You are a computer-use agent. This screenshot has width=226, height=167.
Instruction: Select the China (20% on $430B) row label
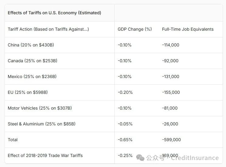[31, 45]
